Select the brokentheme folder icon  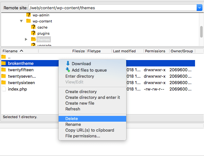[x=4, y=63]
